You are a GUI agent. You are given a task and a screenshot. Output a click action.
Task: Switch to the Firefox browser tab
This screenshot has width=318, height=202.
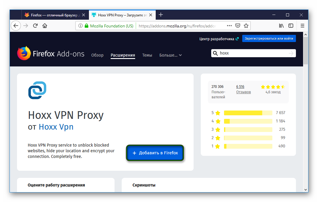coord(54,15)
